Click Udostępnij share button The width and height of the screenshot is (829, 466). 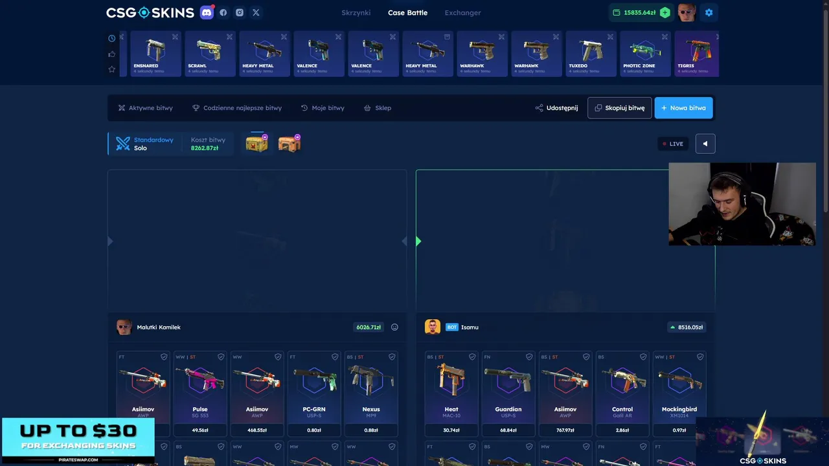[x=556, y=107]
